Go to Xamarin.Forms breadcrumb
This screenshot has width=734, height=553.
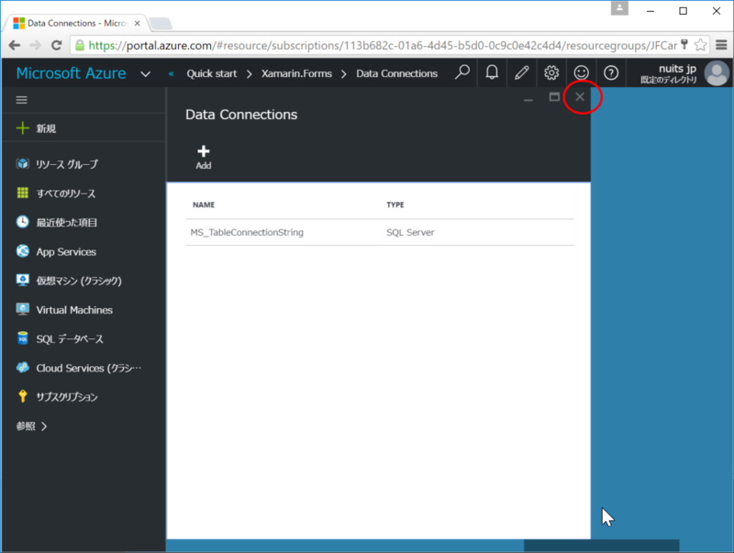(x=296, y=73)
